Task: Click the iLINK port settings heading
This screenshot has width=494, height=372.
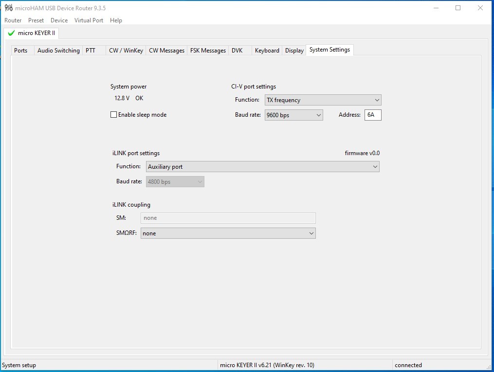Action: (136, 153)
